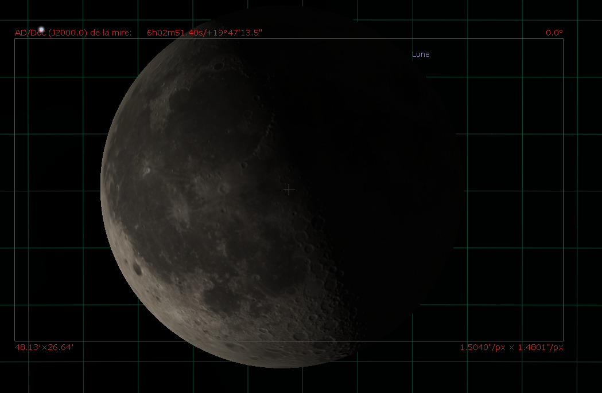Click the 6h02m51.40s/+19°47'13.5" coordinate readout

tap(204, 33)
